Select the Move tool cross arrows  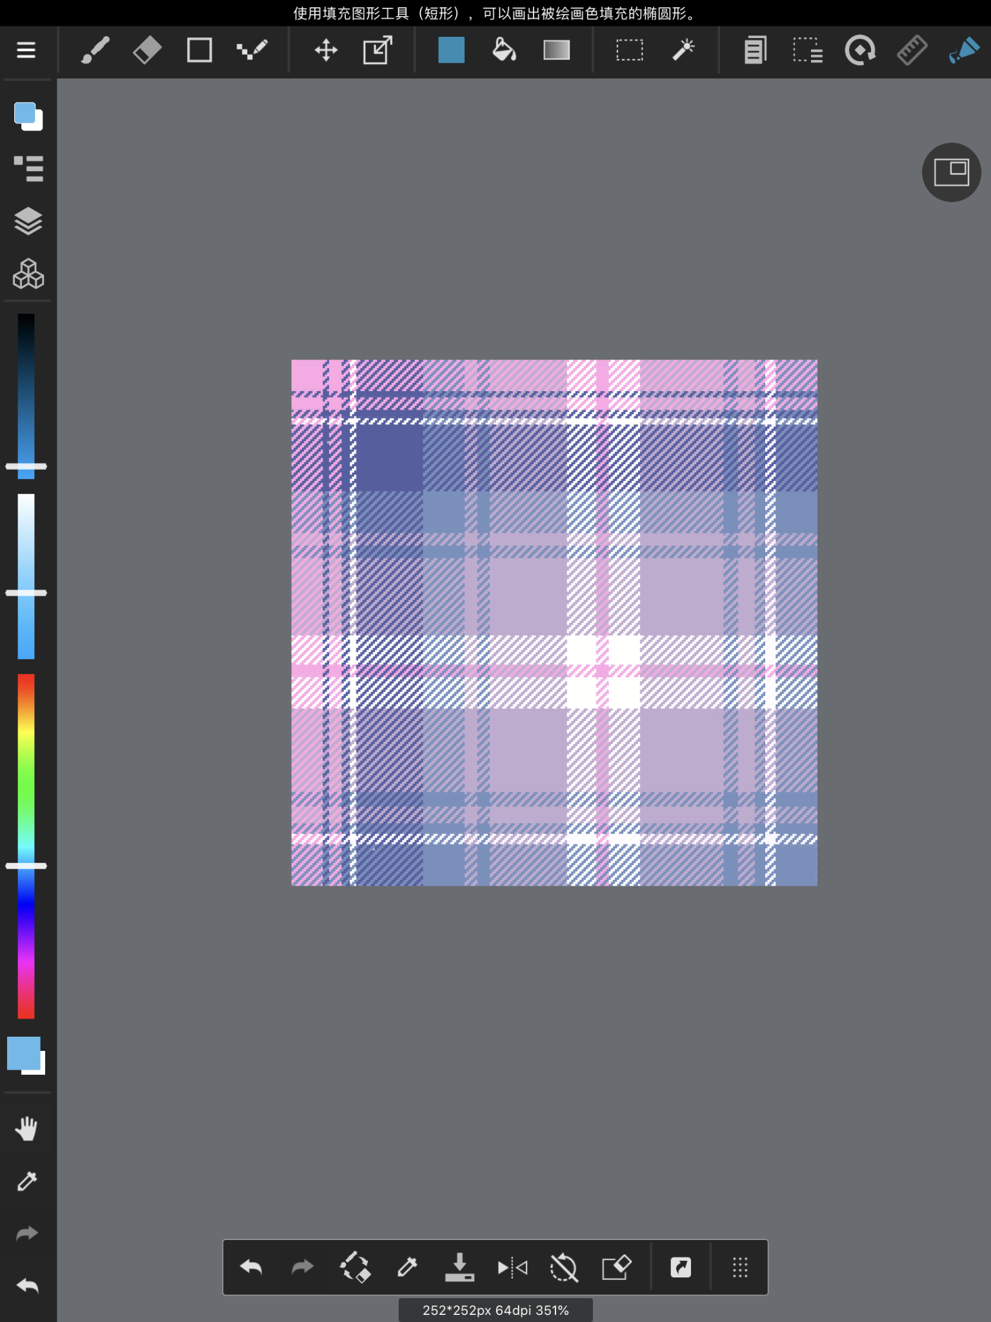[x=326, y=50]
